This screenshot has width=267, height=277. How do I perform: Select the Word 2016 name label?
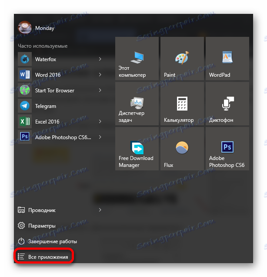48,75
